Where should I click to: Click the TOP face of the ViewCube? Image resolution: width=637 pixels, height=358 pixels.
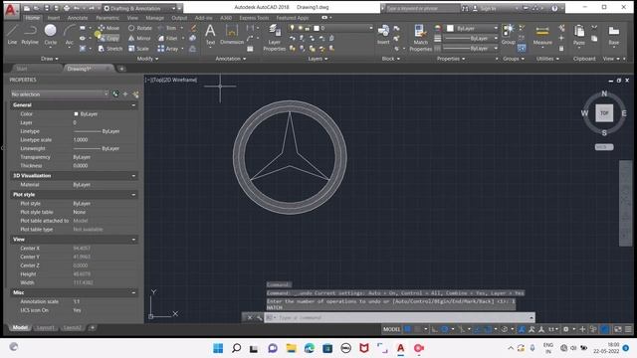(x=604, y=113)
